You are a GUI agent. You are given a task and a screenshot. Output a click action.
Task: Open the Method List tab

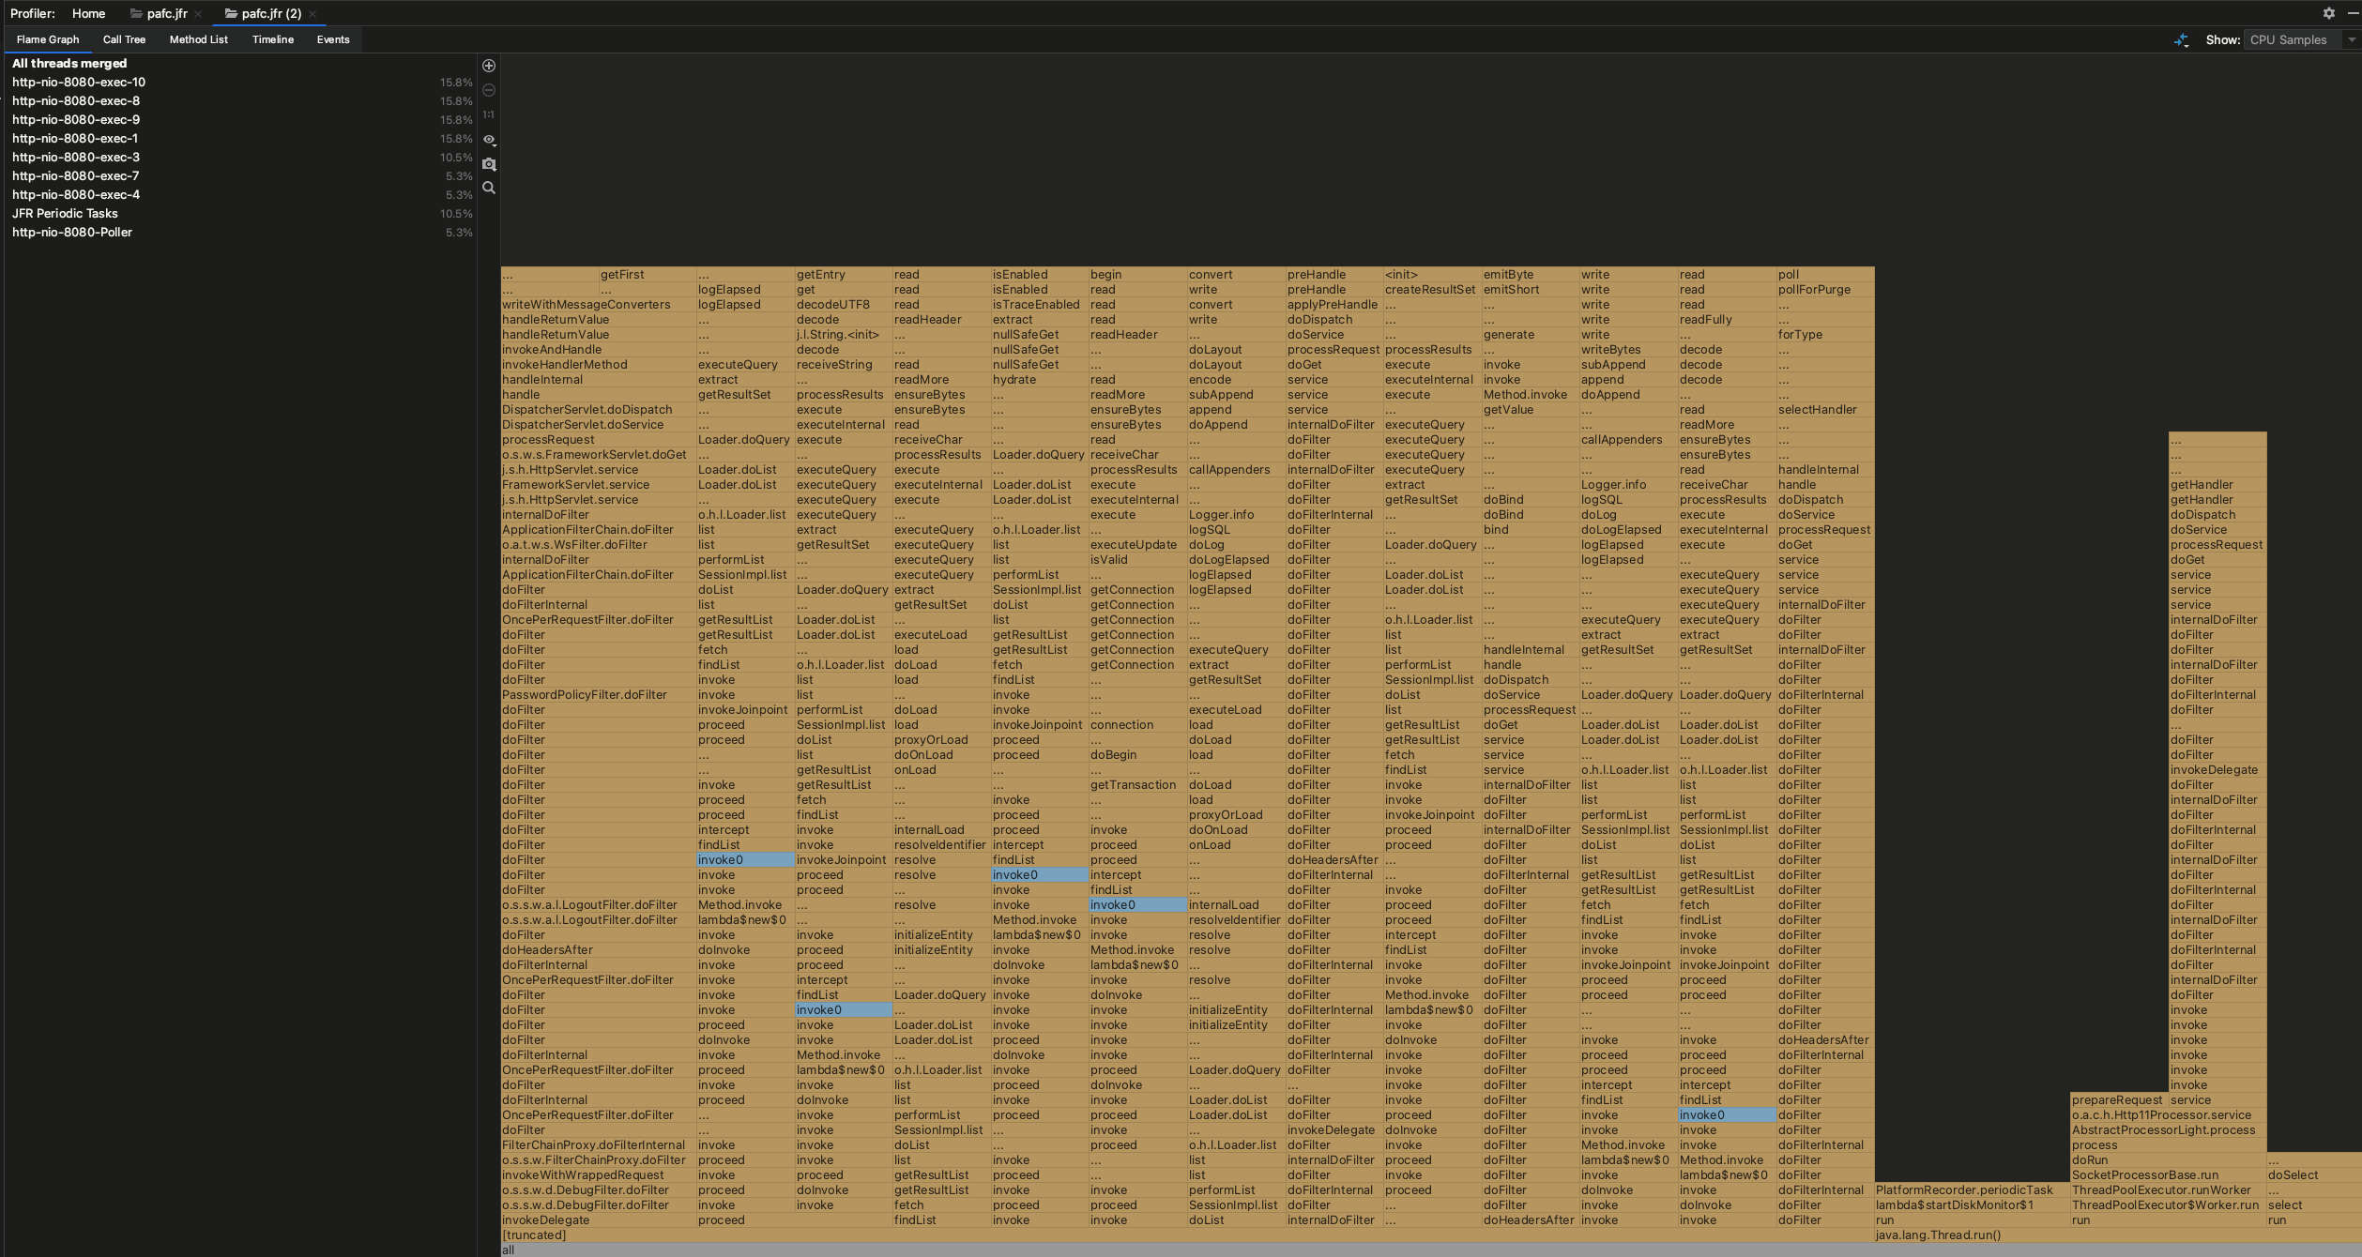click(x=199, y=39)
